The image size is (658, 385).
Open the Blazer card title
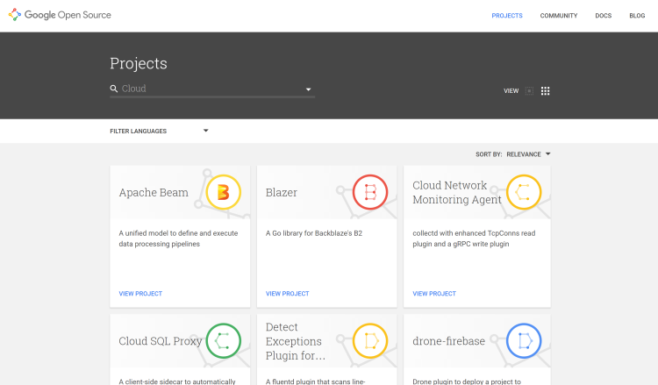click(281, 193)
